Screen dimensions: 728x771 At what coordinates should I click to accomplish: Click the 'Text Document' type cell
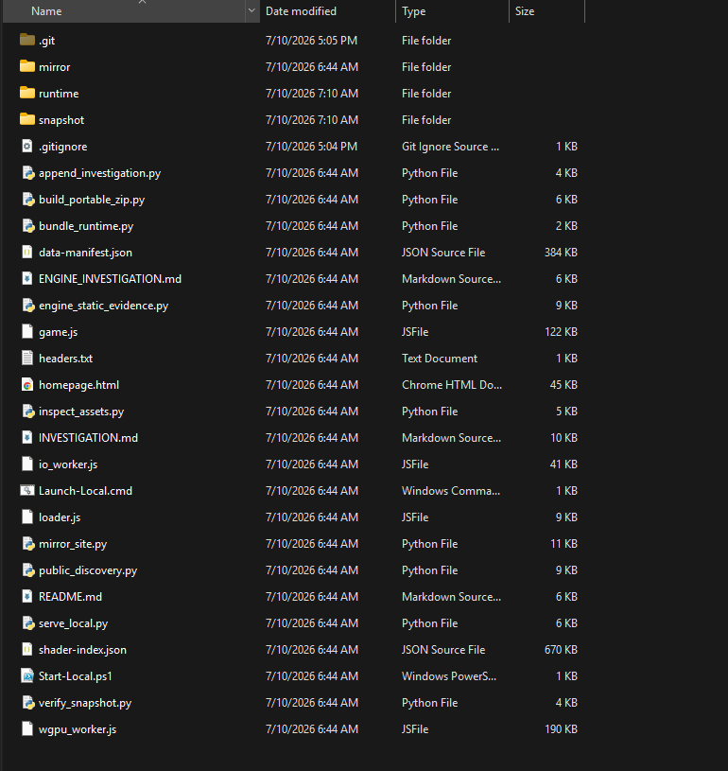point(440,359)
